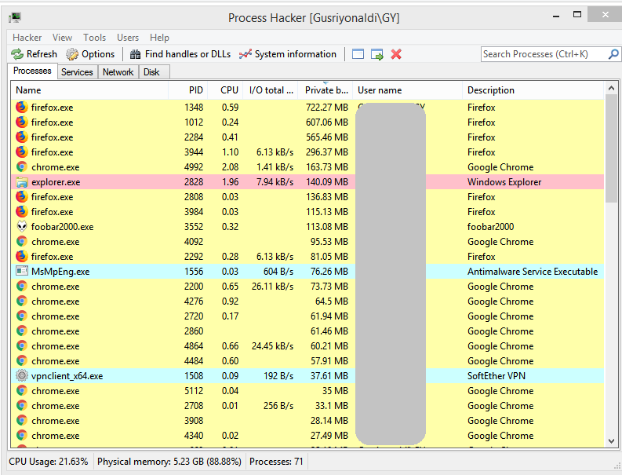Open the Hacker menu
This screenshot has height=475, width=622.
point(27,38)
